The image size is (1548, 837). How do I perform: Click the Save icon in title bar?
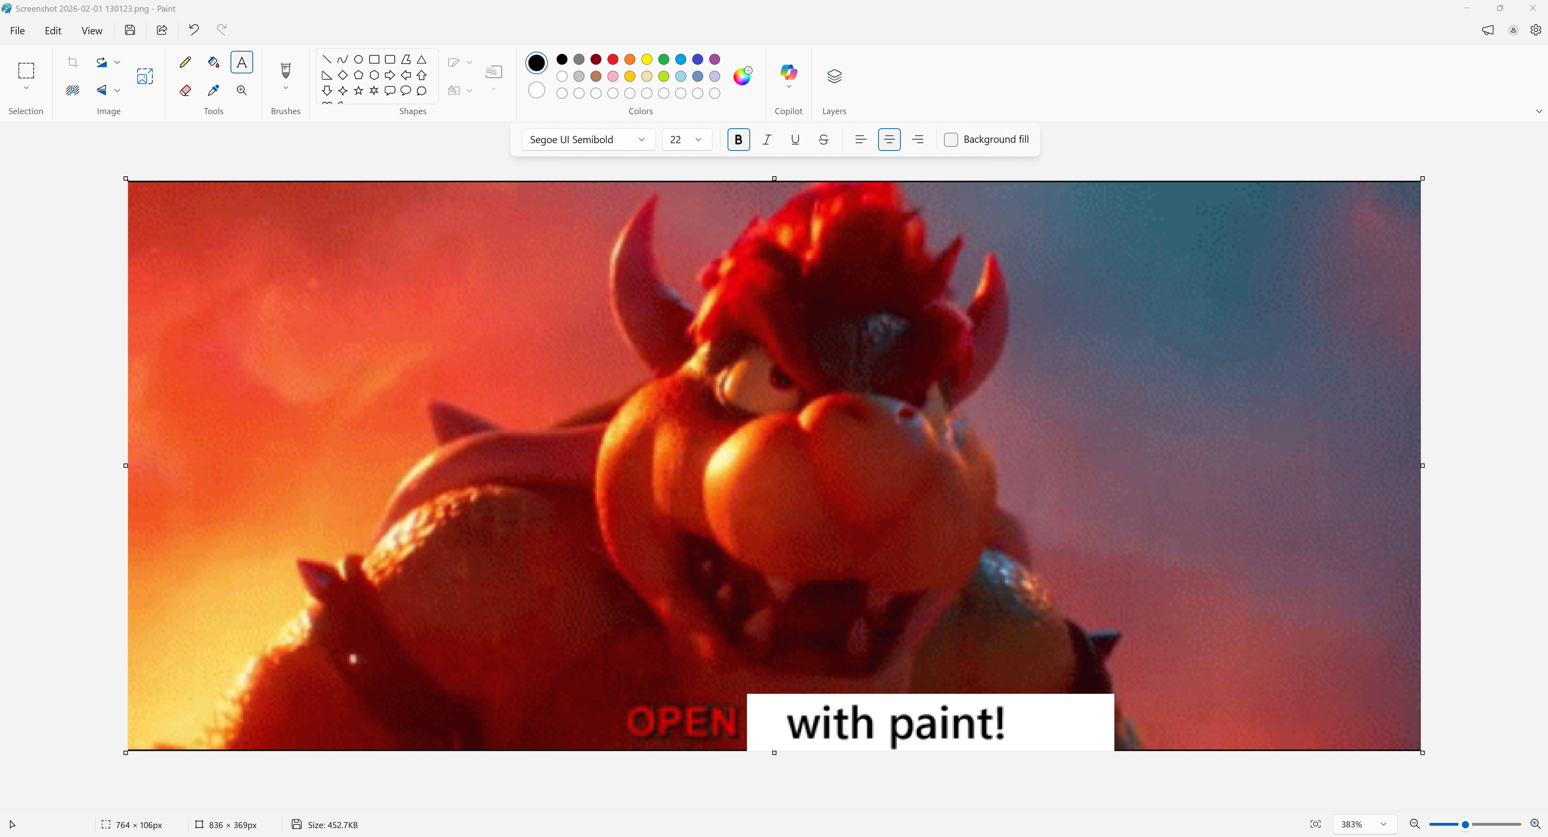click(x=130, y=30)
